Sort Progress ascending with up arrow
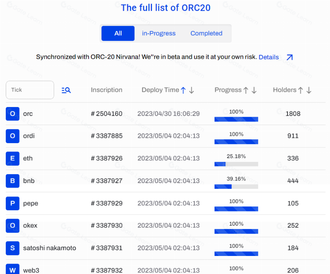The image size is (330, 274). coord(246,90)
